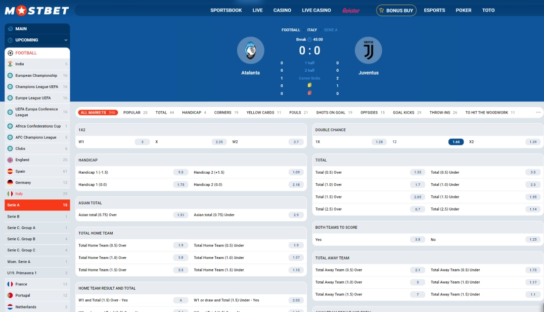The image size is (544, 312).
Task: Switch to the Throw-ins tab
Action: pos(443,113)
